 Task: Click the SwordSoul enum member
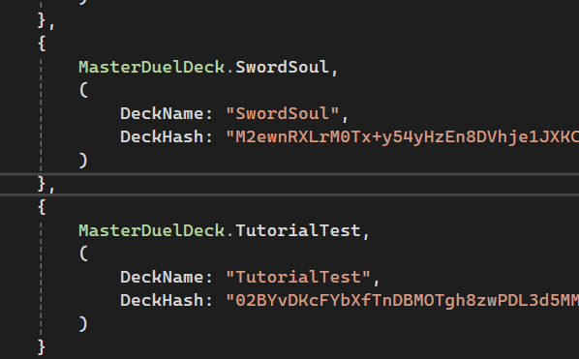tap(282, 67)
